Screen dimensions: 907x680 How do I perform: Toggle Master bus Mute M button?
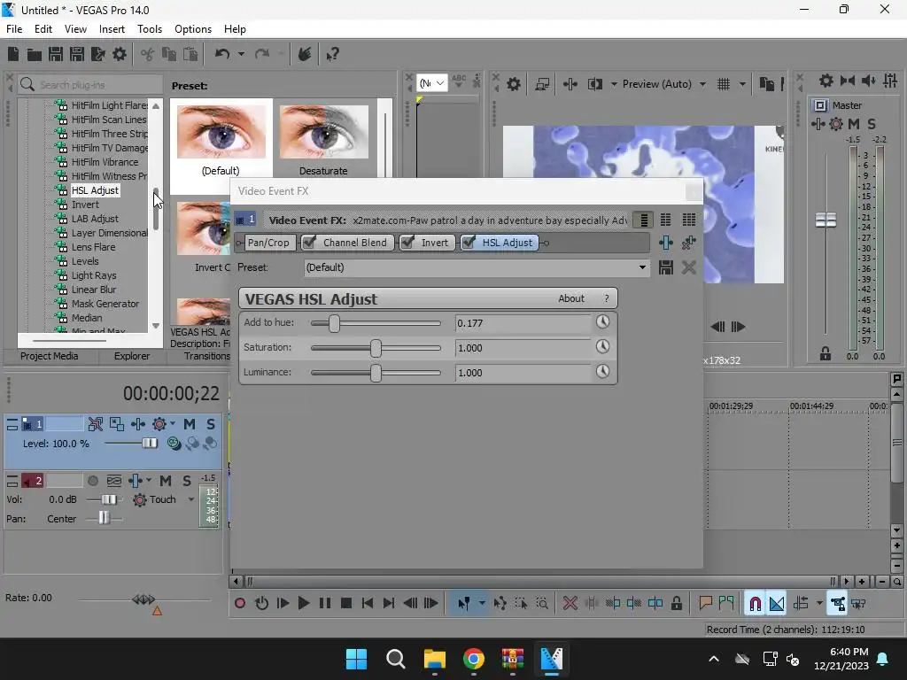click(x=853, y=124)
